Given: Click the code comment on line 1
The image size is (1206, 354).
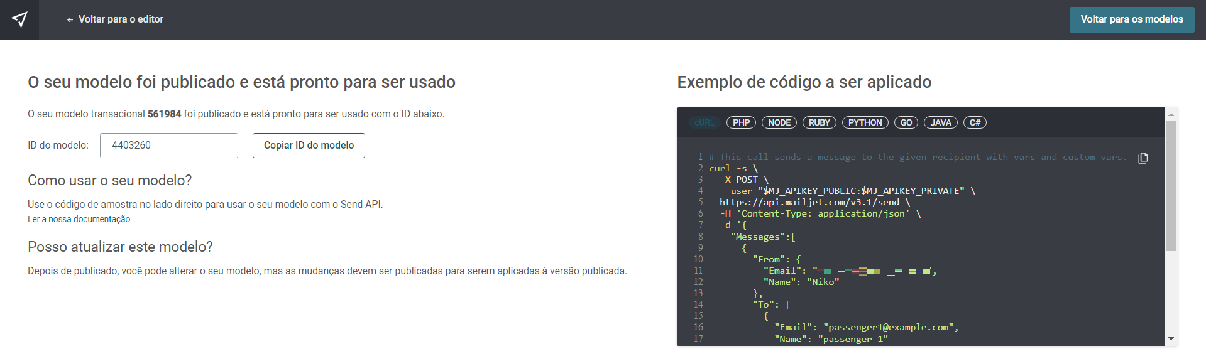Looking at the screenshot, I should tap(918, 157).
